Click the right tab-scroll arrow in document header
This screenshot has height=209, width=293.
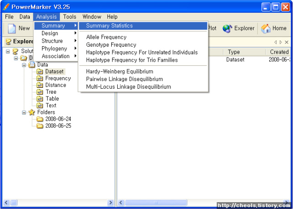coord(281,43)
